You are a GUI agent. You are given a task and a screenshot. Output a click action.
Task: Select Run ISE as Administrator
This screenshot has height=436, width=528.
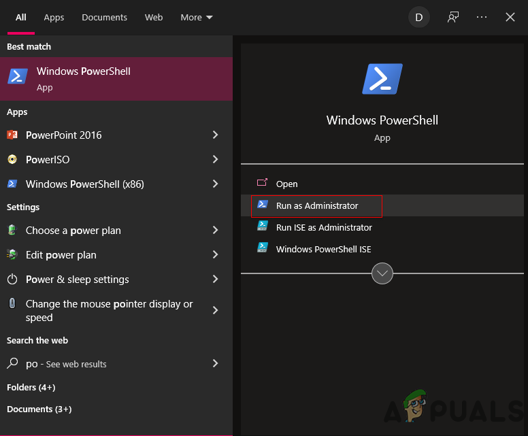pos(324,227)
